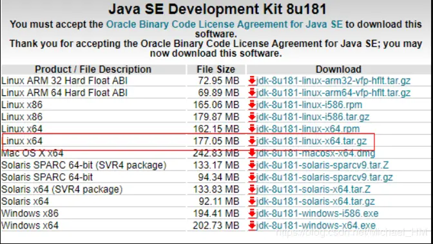Click red download arrow beside jdk-8u181-linux-x64.rpm
This screenshot has width=433, height=244.
(x=252, y=129)
